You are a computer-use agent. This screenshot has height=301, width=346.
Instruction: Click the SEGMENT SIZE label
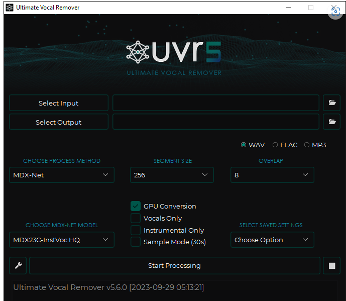(x=173, y=161)
